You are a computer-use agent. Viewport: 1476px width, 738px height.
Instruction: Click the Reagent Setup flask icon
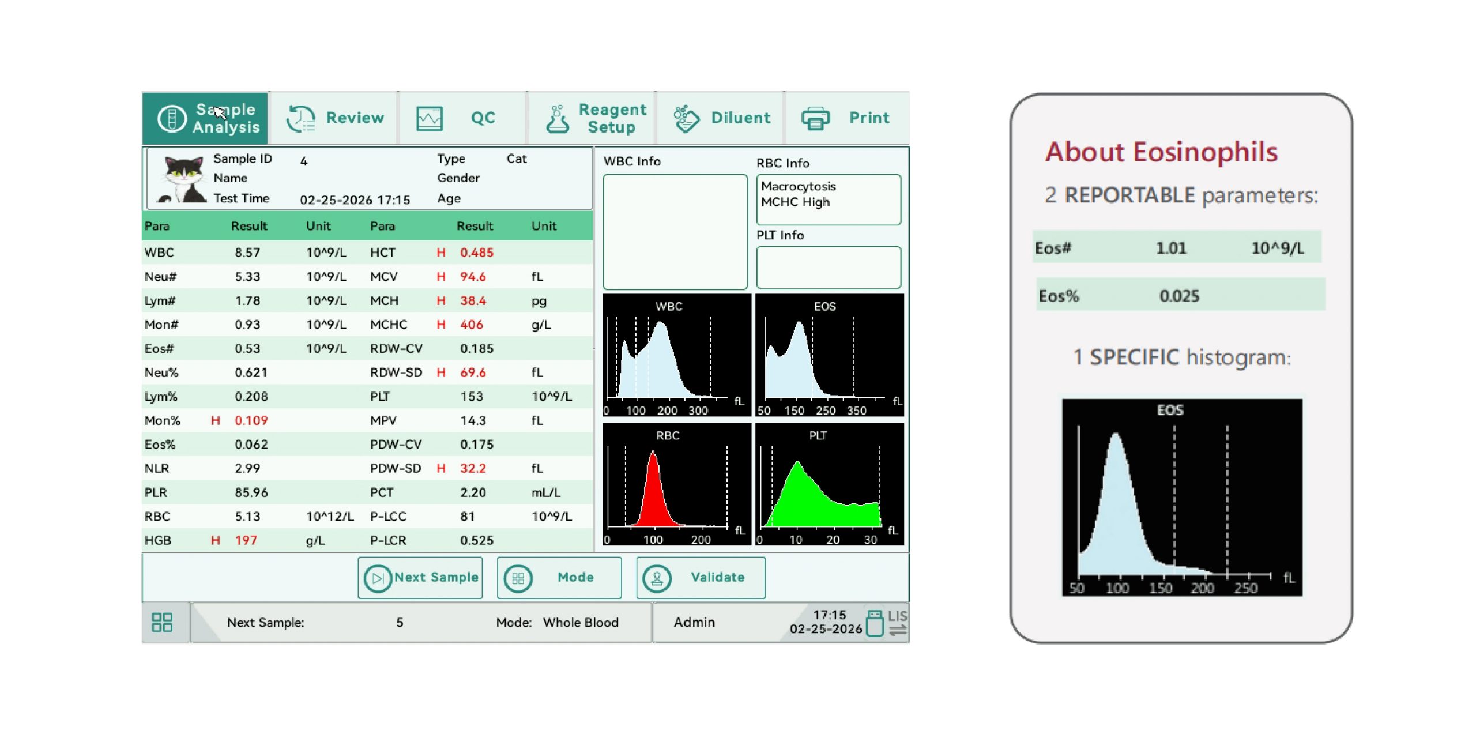557,119
